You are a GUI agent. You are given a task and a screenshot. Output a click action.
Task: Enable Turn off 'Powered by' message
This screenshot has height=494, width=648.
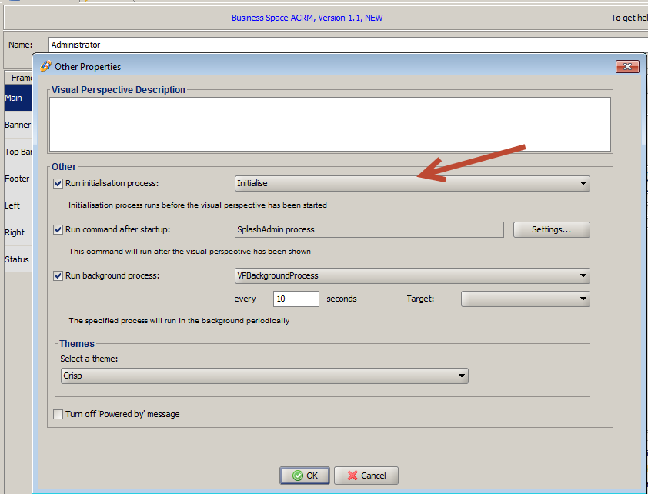coord(58,414)
